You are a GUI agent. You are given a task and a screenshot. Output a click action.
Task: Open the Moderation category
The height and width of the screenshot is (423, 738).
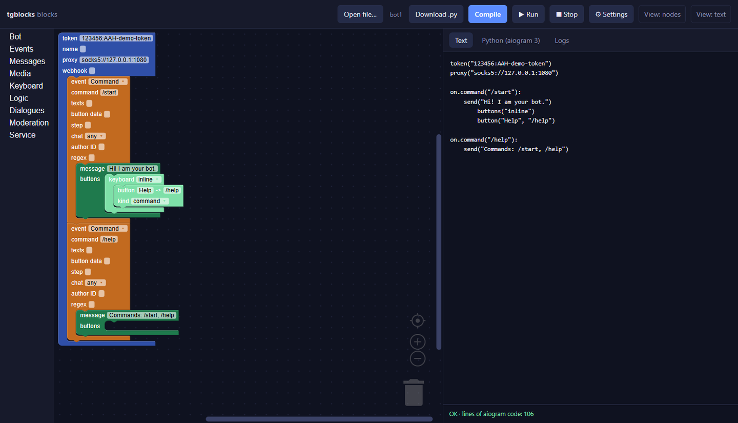coord(29,123)
